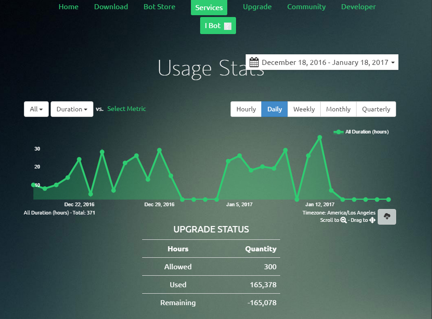Click the cloud download icon button

[x=387, y=217]
